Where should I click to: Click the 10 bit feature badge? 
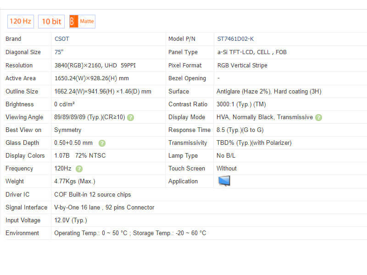click(x=51, y=22)
